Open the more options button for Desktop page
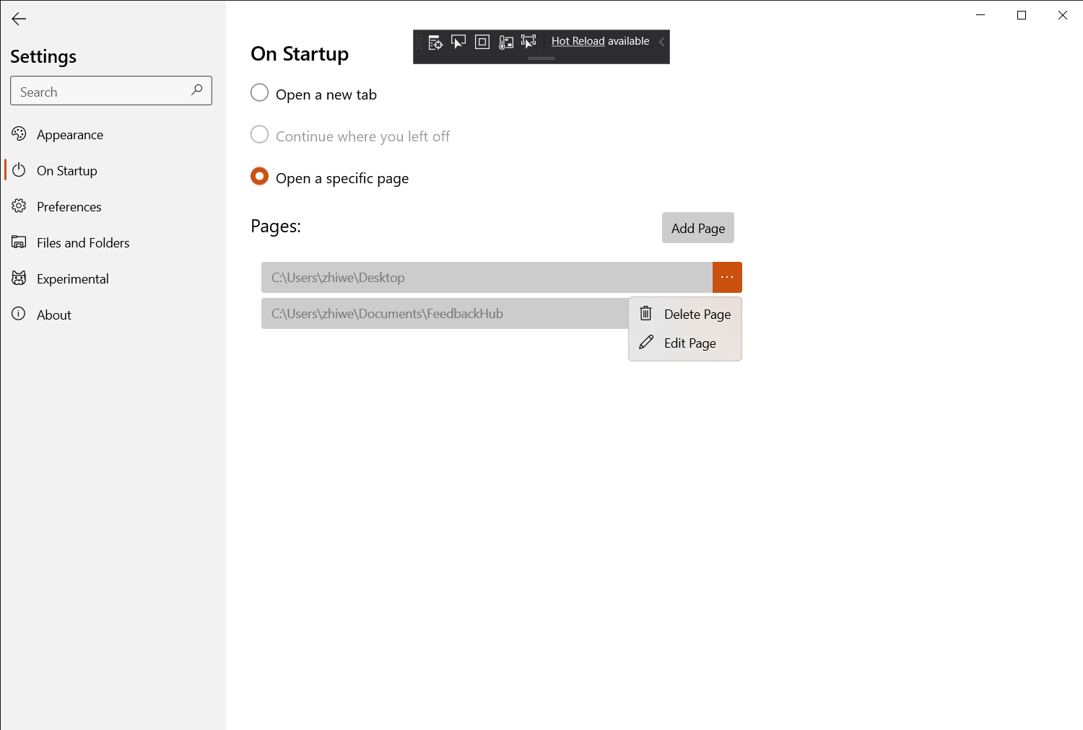 [x=727, y=277]
